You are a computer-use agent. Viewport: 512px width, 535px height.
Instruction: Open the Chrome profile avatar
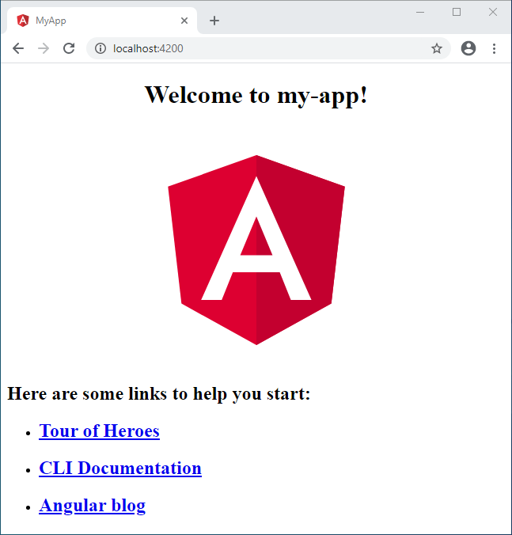tap(468, 48)
